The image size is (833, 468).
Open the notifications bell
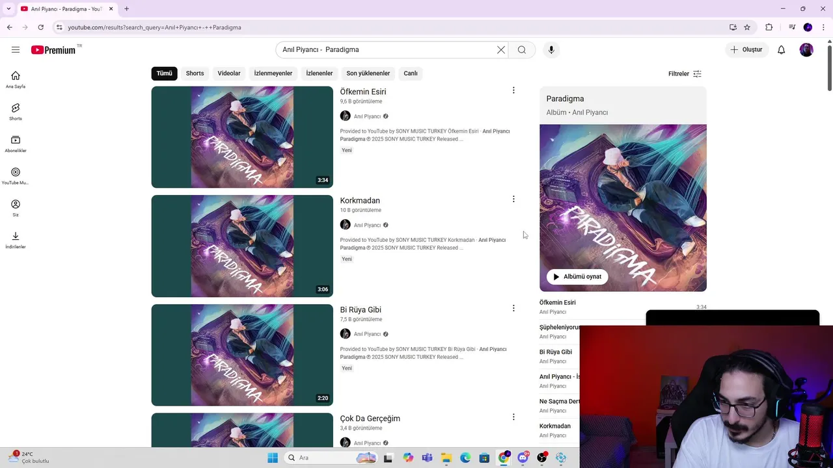782,49
